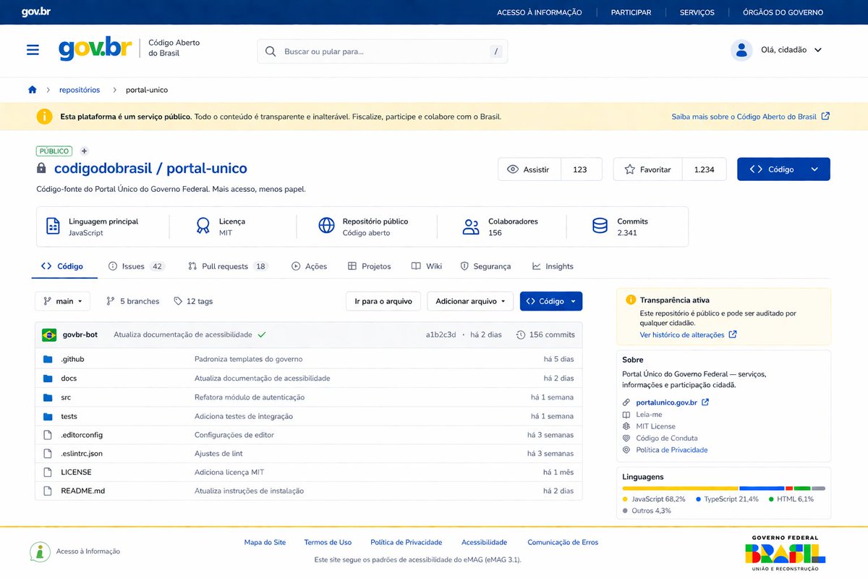Toggle Assistir watch button
The height and width of the screenshot is (579, 868).
[529, 169]
